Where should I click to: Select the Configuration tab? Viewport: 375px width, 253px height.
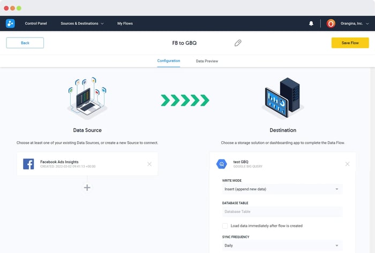[169, 61]
